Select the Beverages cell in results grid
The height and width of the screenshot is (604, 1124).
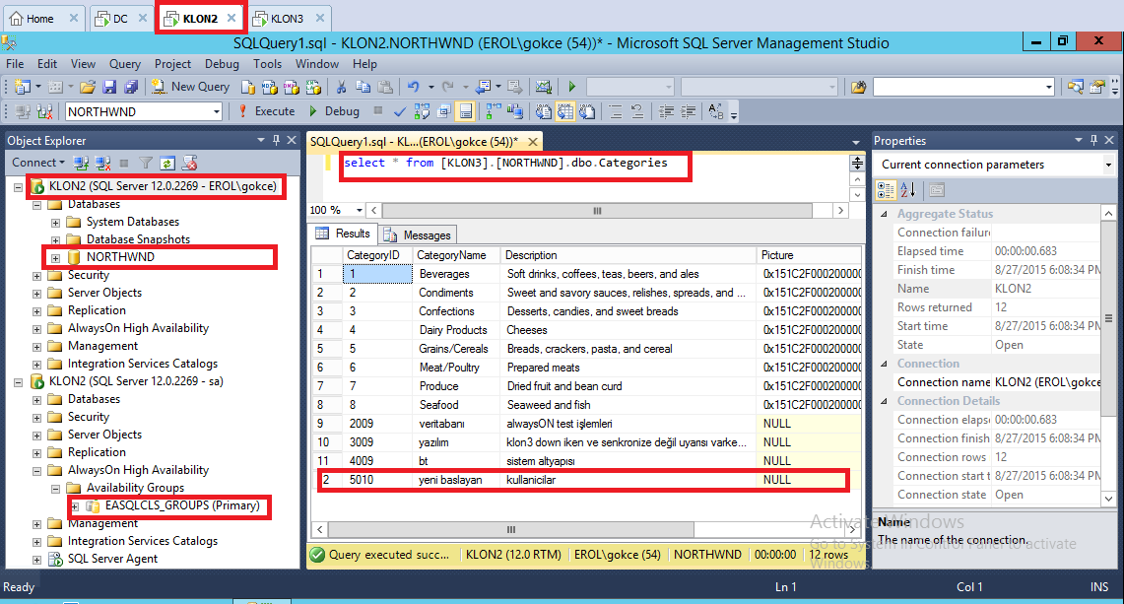(444, 274)
